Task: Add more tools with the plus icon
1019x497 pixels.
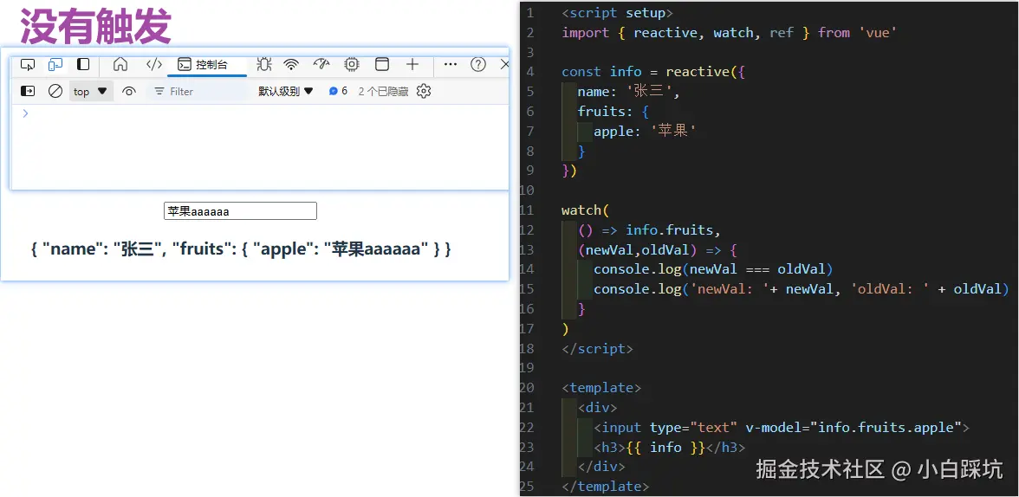Action: 412,64
